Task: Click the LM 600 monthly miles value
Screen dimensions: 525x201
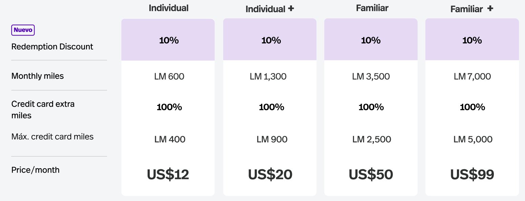Action: [x=169, y=76]
